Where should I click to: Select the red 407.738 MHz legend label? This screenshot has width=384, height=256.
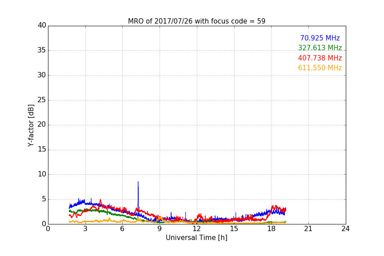click(320, 58)
